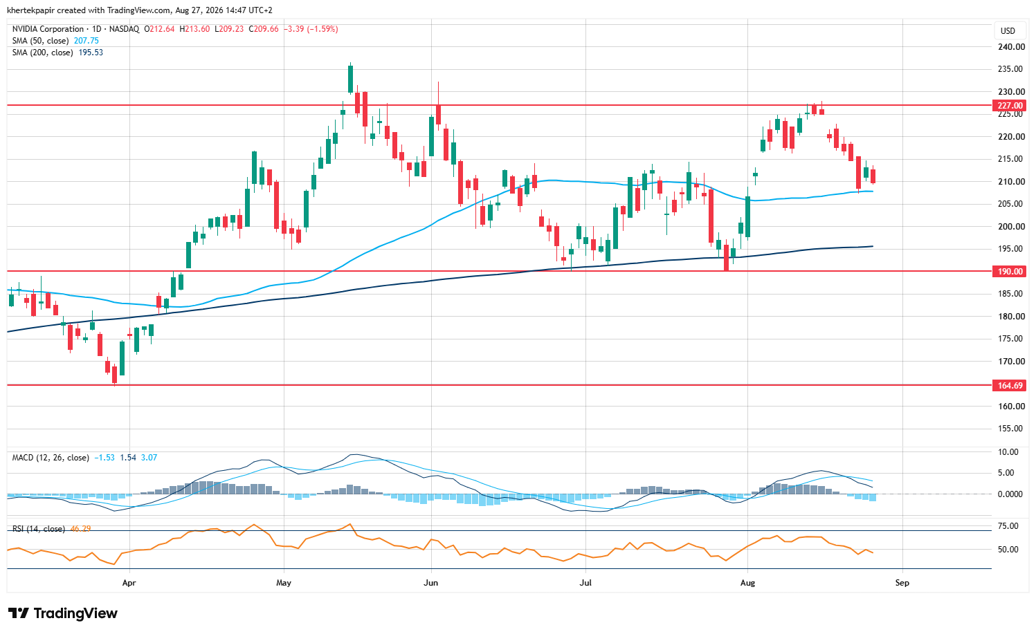Select the RSI (14, close) indicator label
The image size is (1036, 634).
[x=39, y=529]
